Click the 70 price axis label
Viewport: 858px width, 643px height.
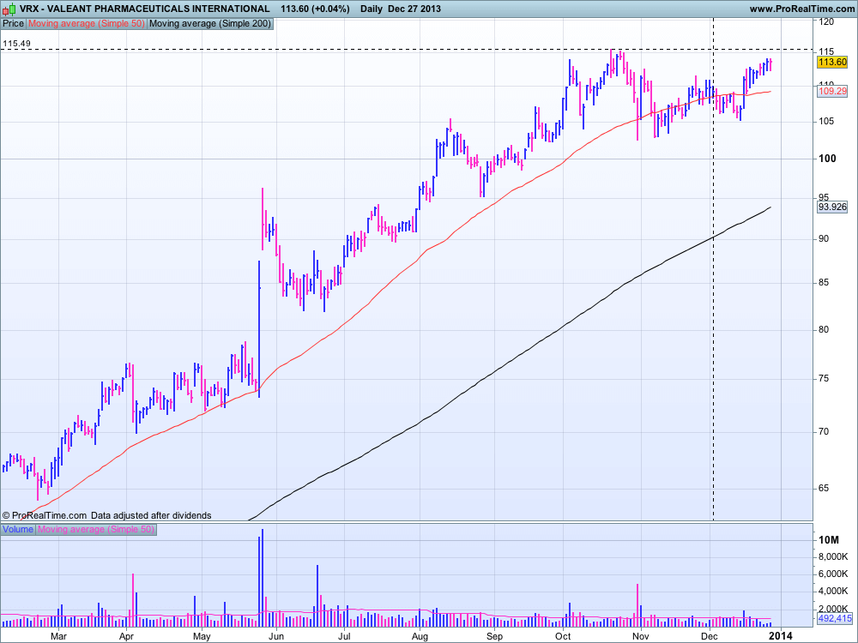click(x=823, y=431)
